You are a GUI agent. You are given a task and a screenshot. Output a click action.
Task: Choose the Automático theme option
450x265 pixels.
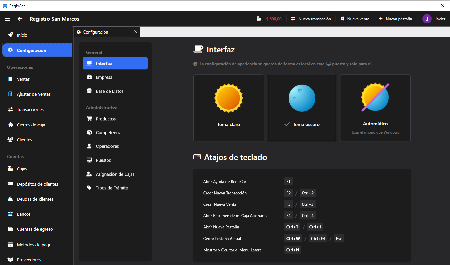coord(375,108)
